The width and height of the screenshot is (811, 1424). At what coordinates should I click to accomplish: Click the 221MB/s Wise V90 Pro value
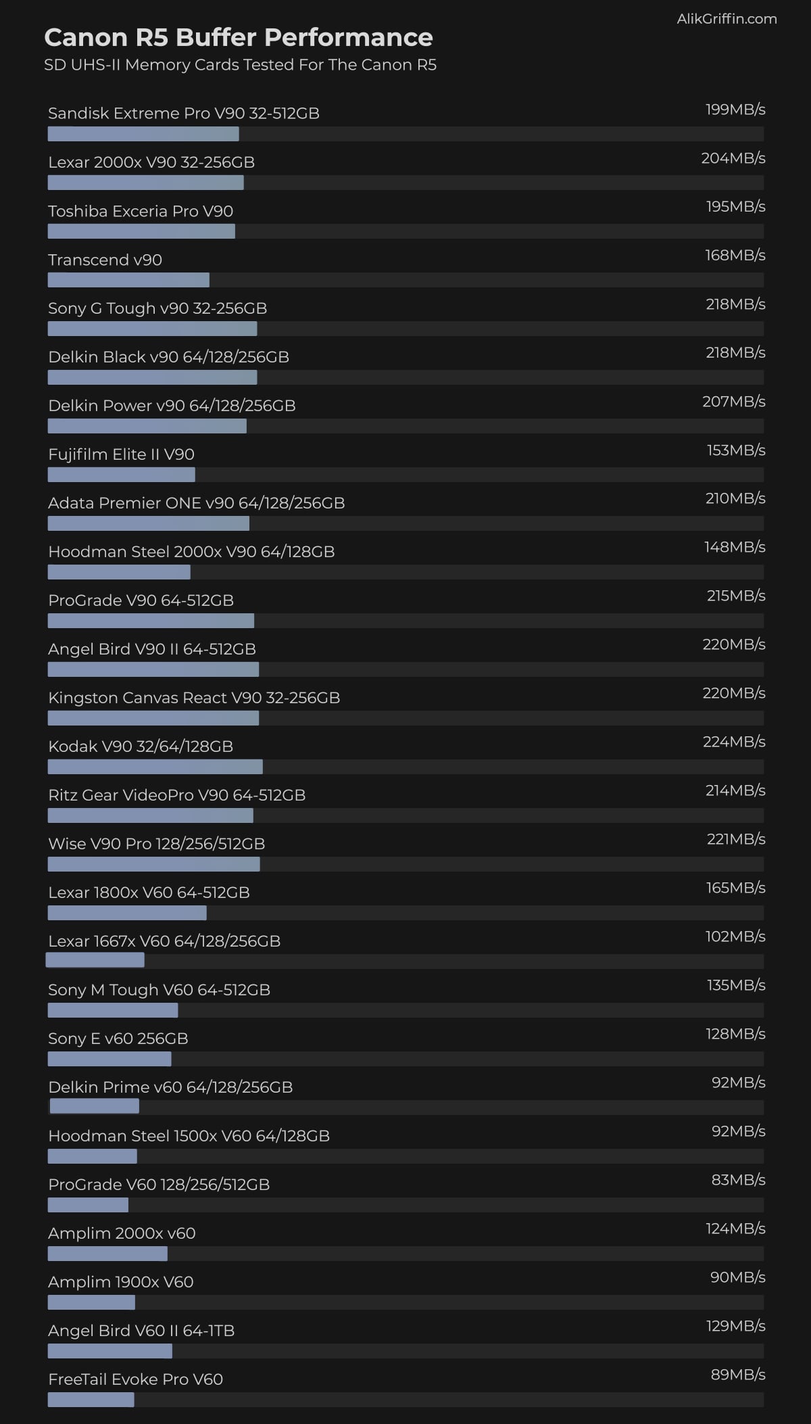pos(735,838)
